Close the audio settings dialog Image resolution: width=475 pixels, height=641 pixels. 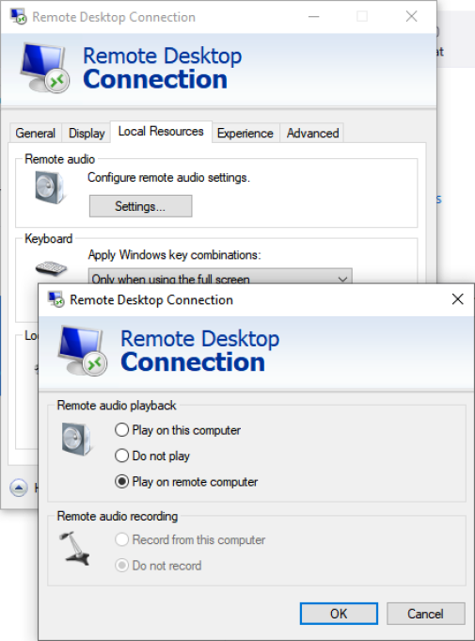coord(458,299)
